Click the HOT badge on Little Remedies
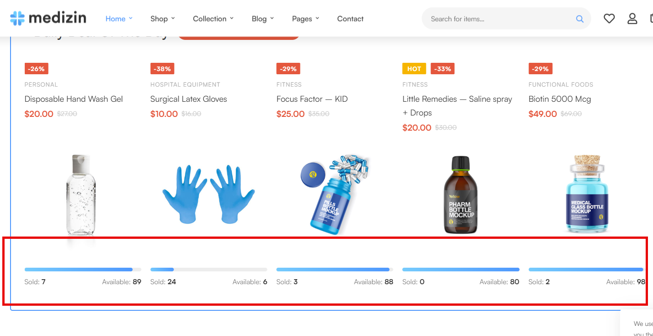 coord(414,69)
